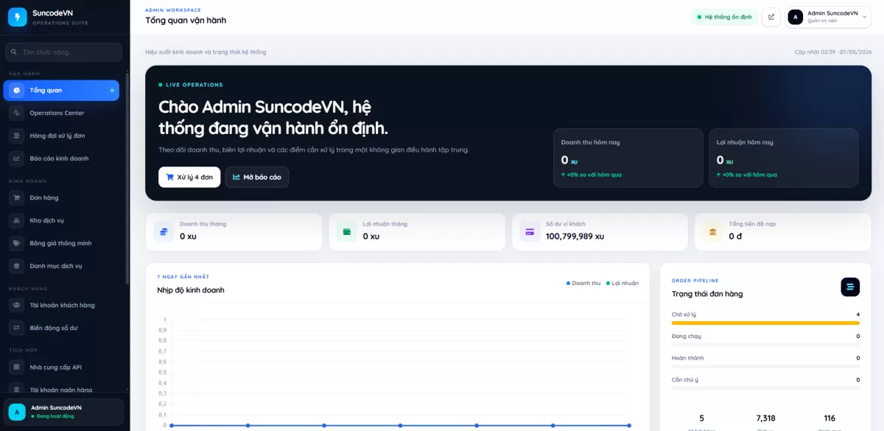Click the Biến động số dư arrows icon
884x431 pixels.
[x=17, y=328]
